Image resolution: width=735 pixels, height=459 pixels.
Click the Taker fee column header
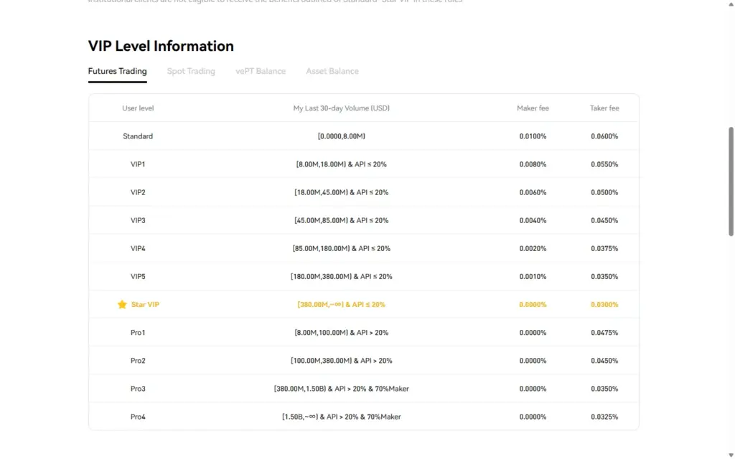pyautogui.click(x=604, y=108)
